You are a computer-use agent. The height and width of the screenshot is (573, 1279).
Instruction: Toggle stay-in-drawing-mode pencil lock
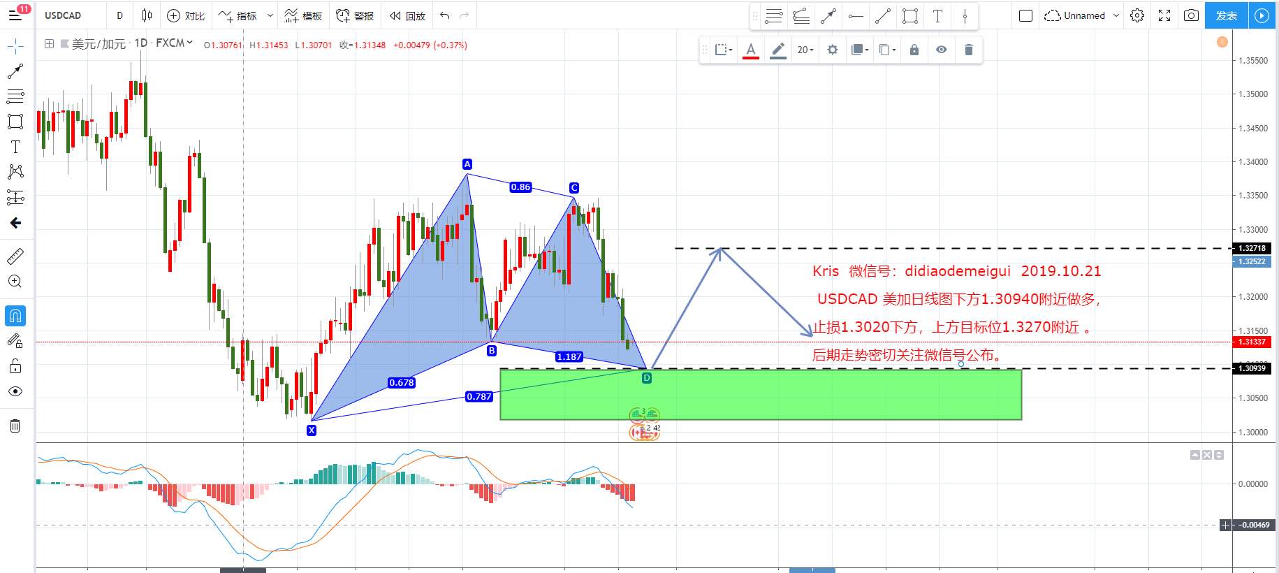point(15,341)
